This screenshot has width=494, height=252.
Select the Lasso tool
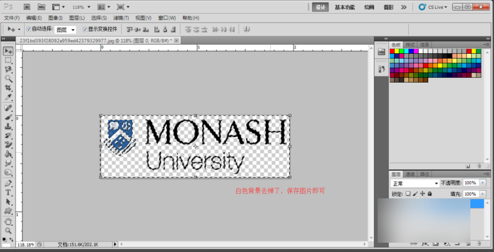8,69
